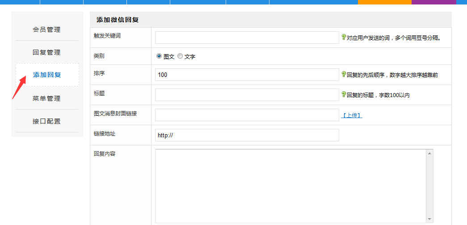467x225 pixels.
Task: Click the textarea scrollbar down arrow
Action: [x=429, y=219]
